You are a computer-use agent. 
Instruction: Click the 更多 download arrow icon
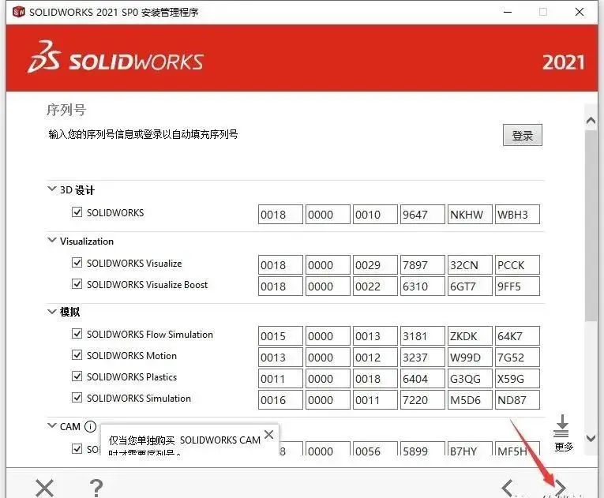coord(561,426)
